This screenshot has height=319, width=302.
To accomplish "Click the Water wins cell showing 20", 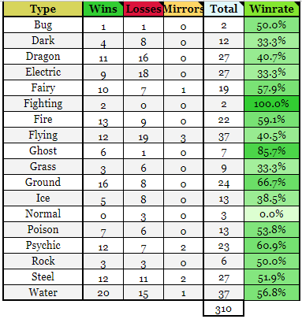I will pyautogui.click(x=103, y=293).
